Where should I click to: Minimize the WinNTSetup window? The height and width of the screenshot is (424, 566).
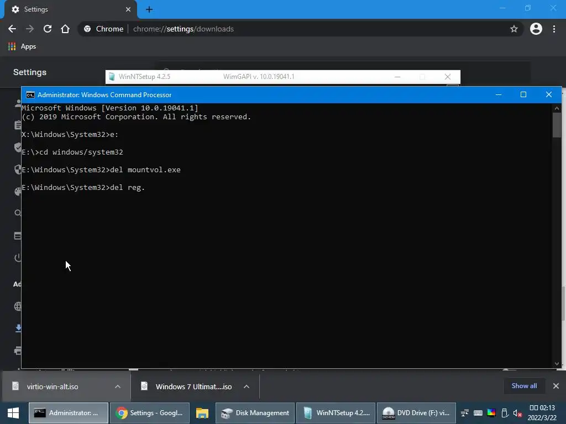click(397, 76)
